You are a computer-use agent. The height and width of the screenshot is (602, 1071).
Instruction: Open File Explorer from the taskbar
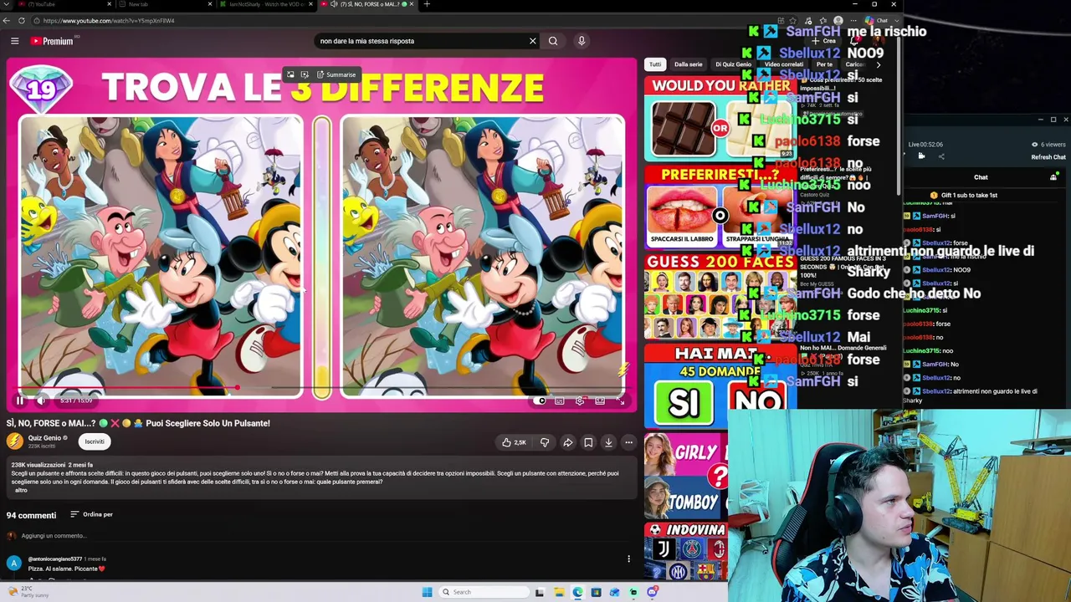click(558, 592)
